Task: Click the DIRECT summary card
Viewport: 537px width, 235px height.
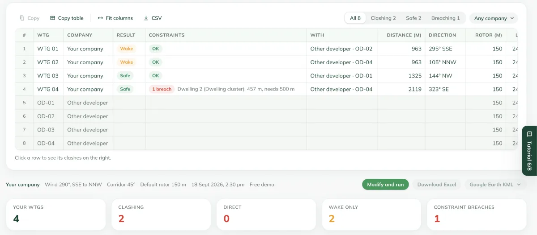Action: (x=266, y=214)
